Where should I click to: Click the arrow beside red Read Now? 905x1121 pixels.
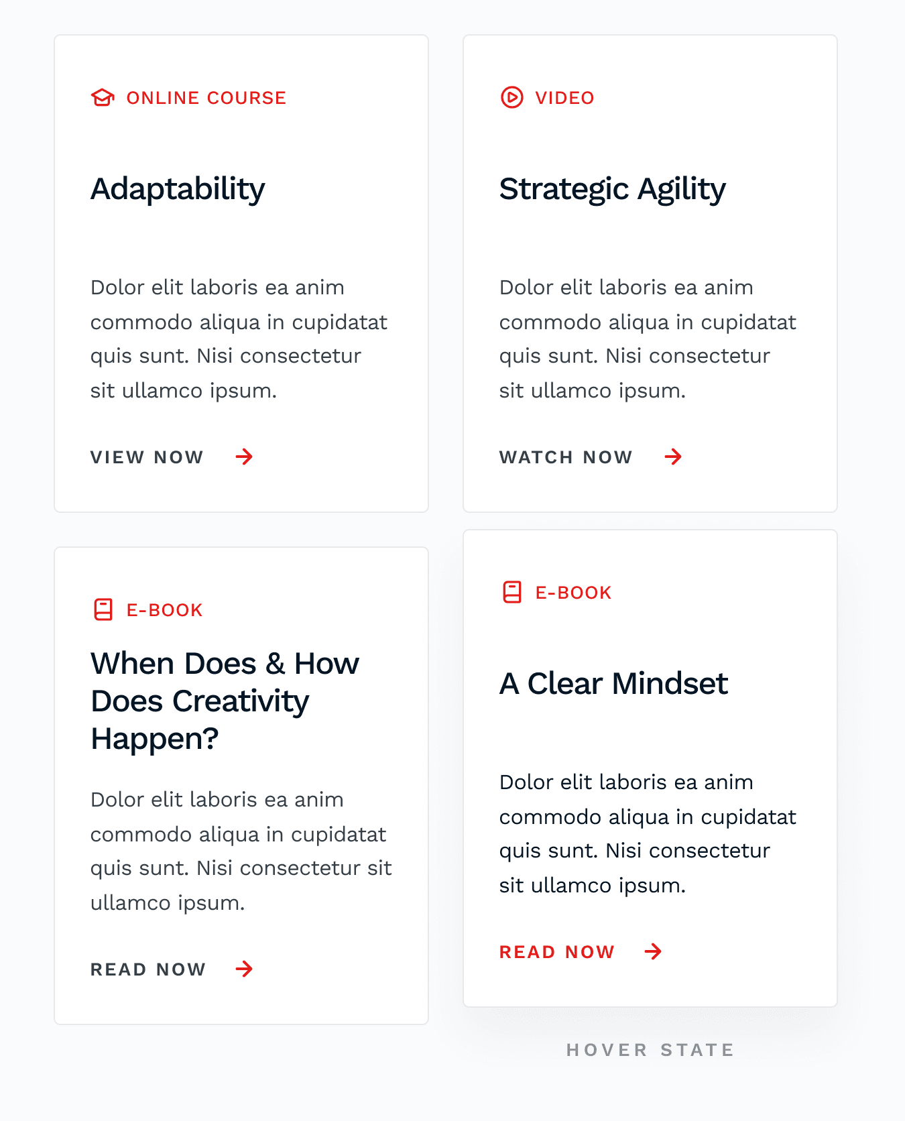tap(654, 951)
